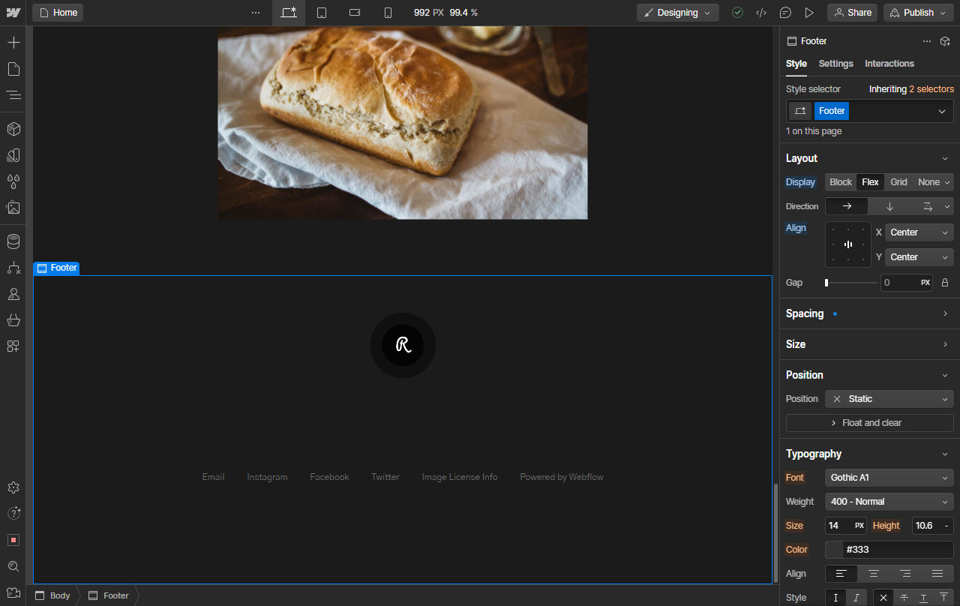Open the Logic flows icon
The image size is (960, 606).
[13, 268]
